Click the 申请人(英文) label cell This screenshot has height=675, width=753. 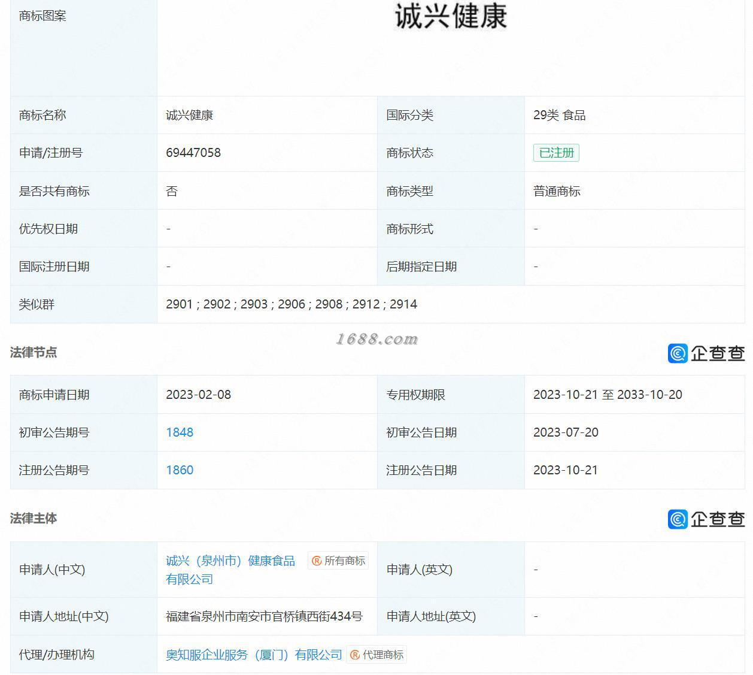[x=451, y=570]
